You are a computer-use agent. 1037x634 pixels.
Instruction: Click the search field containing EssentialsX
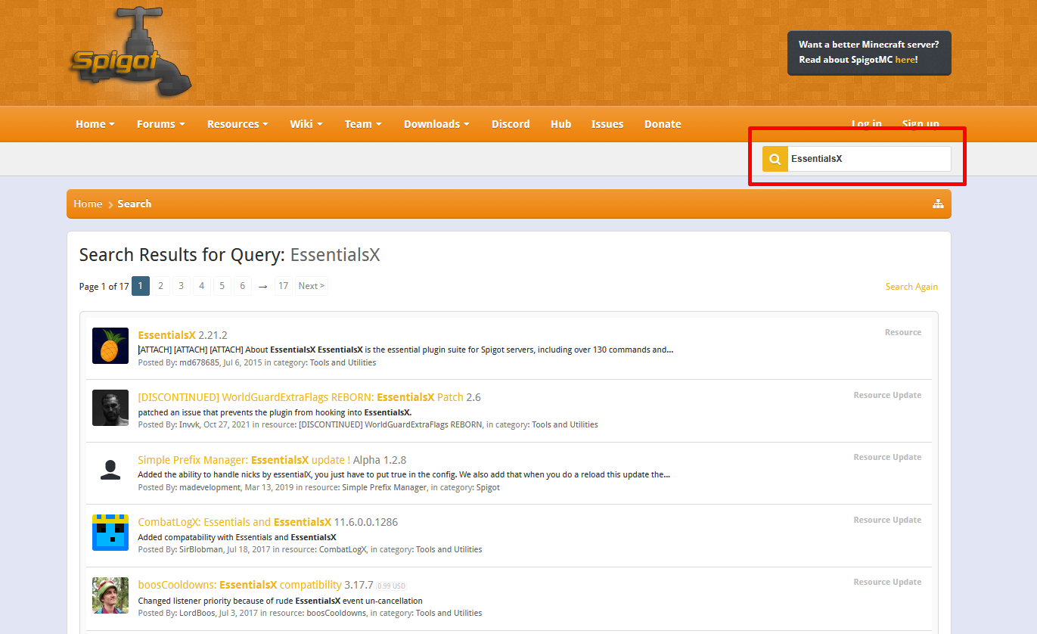click(868, 159)
